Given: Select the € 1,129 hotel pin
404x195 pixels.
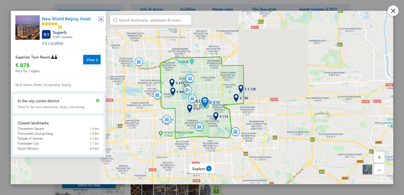Looking at the screenshot, I should click(x=241, y=89).
